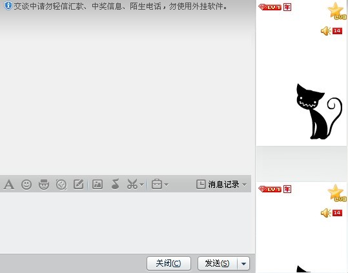Click the 关闭(C) button
The image size is (348, 273).
coord(169,263)
